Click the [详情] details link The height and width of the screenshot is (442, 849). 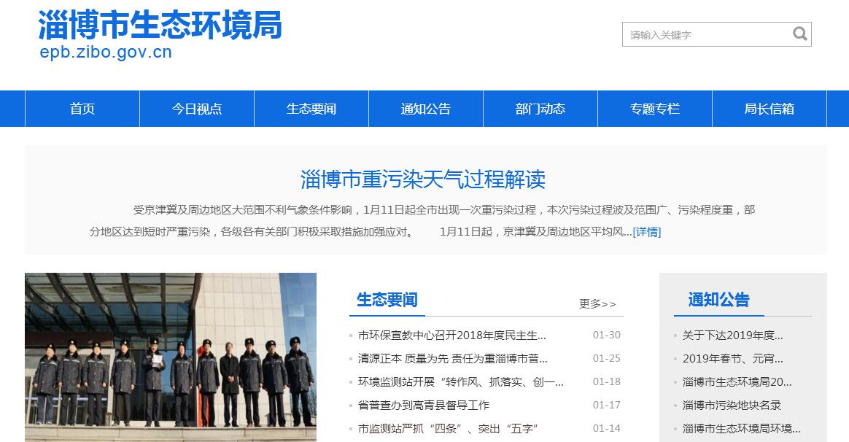point(646,232)
